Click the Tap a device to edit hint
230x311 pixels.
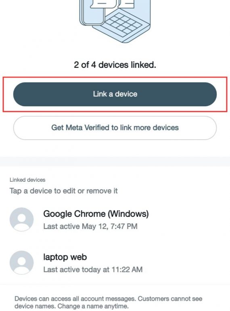(x=64, y=191)
